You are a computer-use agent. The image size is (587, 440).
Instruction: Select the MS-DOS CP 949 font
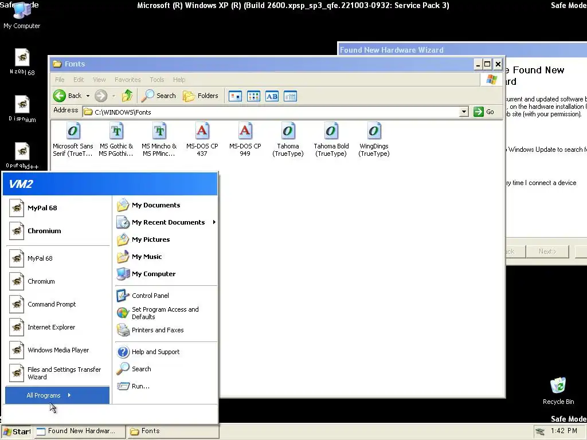point(245,140)
